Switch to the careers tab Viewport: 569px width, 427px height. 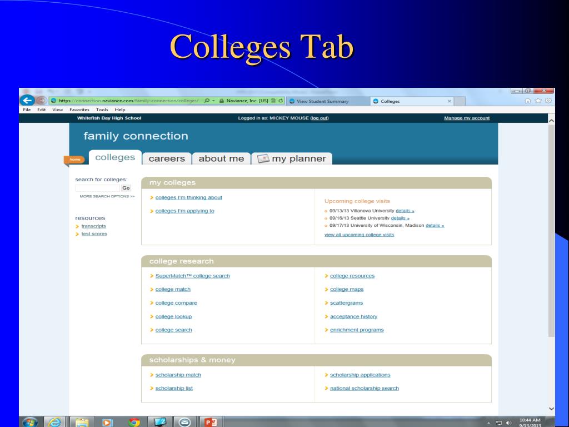[167, 158]
